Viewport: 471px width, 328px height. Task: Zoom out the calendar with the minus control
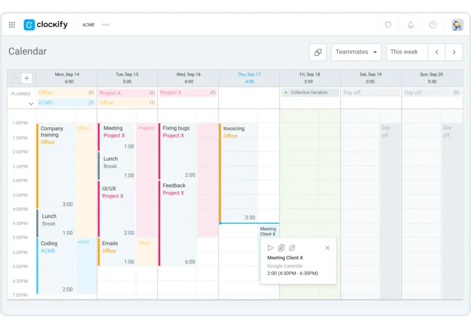[x=16, y=78]
